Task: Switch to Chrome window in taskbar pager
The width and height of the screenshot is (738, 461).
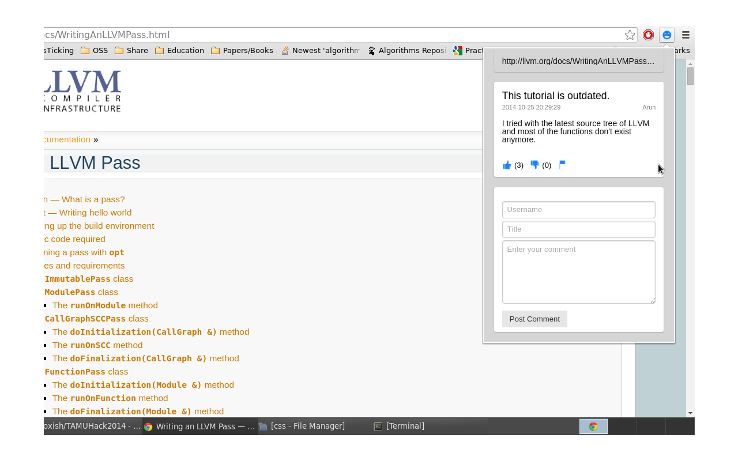Action: coord(593,426)
